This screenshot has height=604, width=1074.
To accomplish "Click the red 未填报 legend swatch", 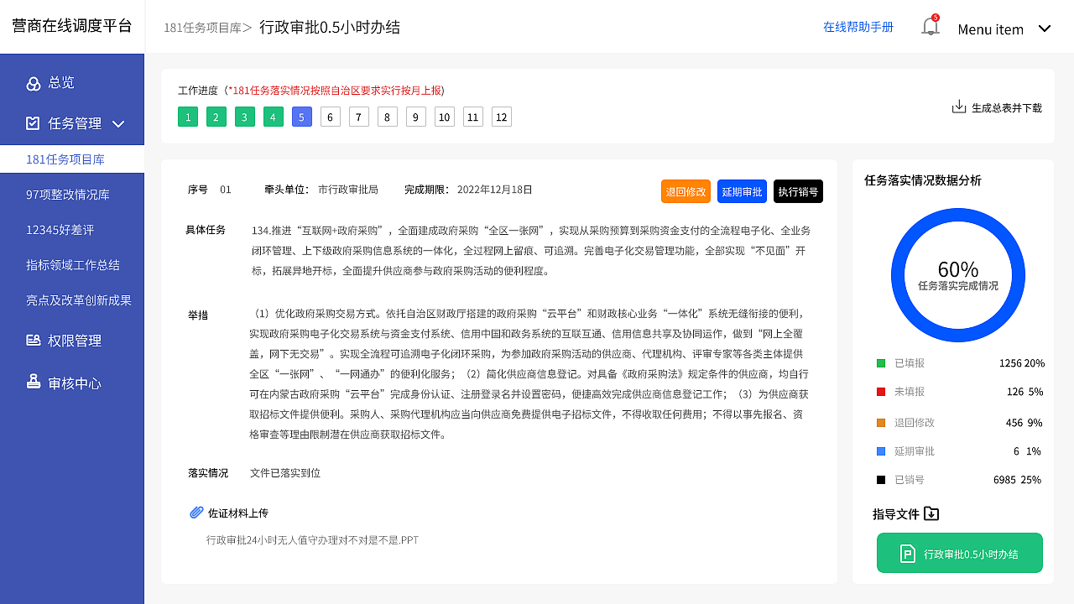I will 881,392.
